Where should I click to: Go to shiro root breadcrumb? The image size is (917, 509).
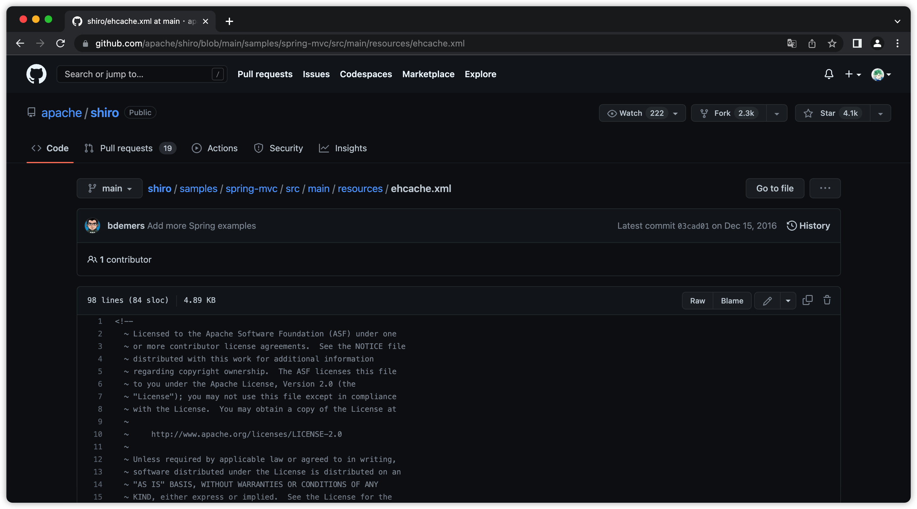point(159,188)
